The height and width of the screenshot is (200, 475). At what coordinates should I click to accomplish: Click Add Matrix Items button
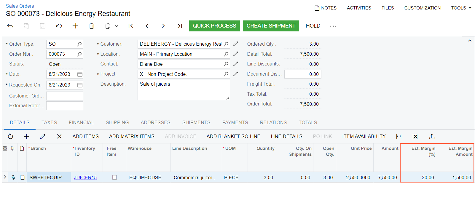point(132,136)
